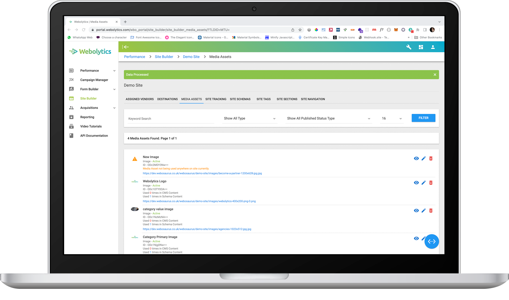Dismiss the Data Processed notification
Image resolution: width=509 pixels, height=300 pixels.
coord(435,75)
